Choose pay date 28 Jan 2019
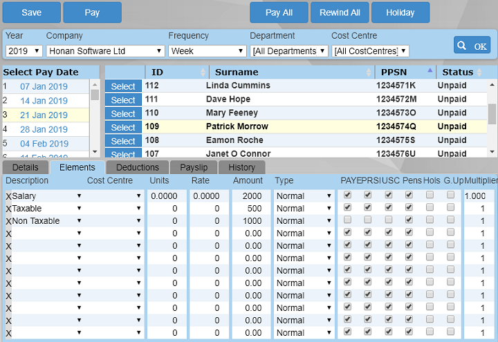 click(x=44, y=130)
